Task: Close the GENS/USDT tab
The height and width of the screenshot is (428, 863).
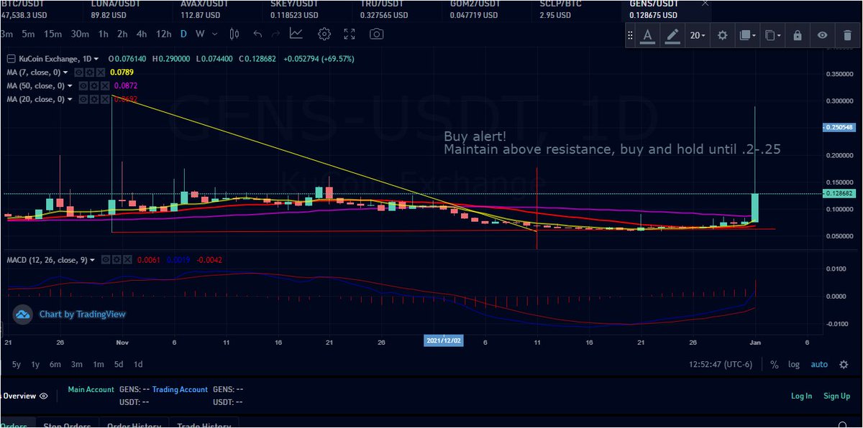Action: [x=706, y=4]
